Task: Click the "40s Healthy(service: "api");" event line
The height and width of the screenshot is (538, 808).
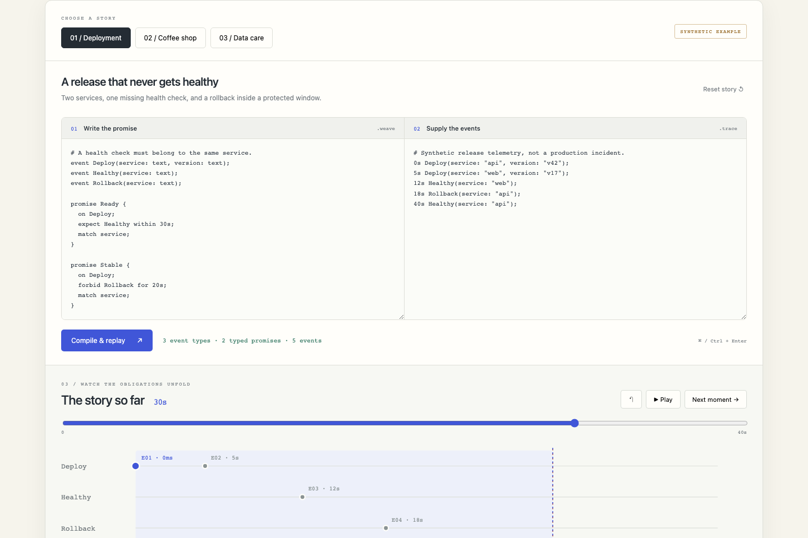Action: click(x=465, y=204)
